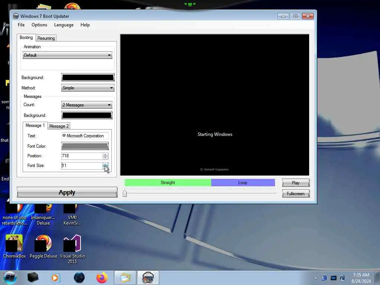
Task: Click the Fullscreen button
Action: tap(296, 194)
